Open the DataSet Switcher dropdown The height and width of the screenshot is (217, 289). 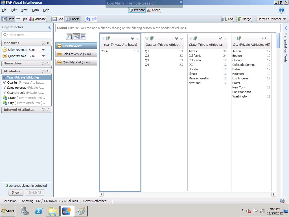(272, 19)
